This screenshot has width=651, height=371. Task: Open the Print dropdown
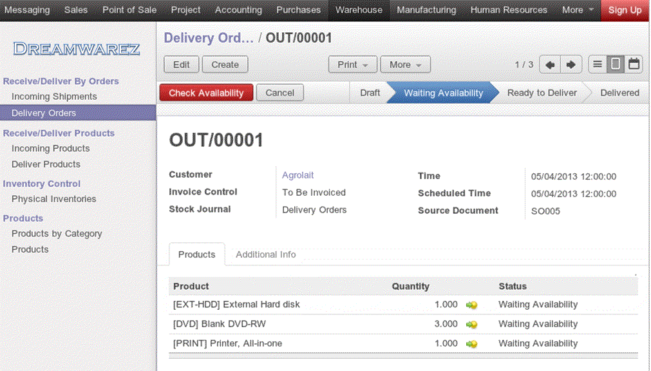pos(353,64)
